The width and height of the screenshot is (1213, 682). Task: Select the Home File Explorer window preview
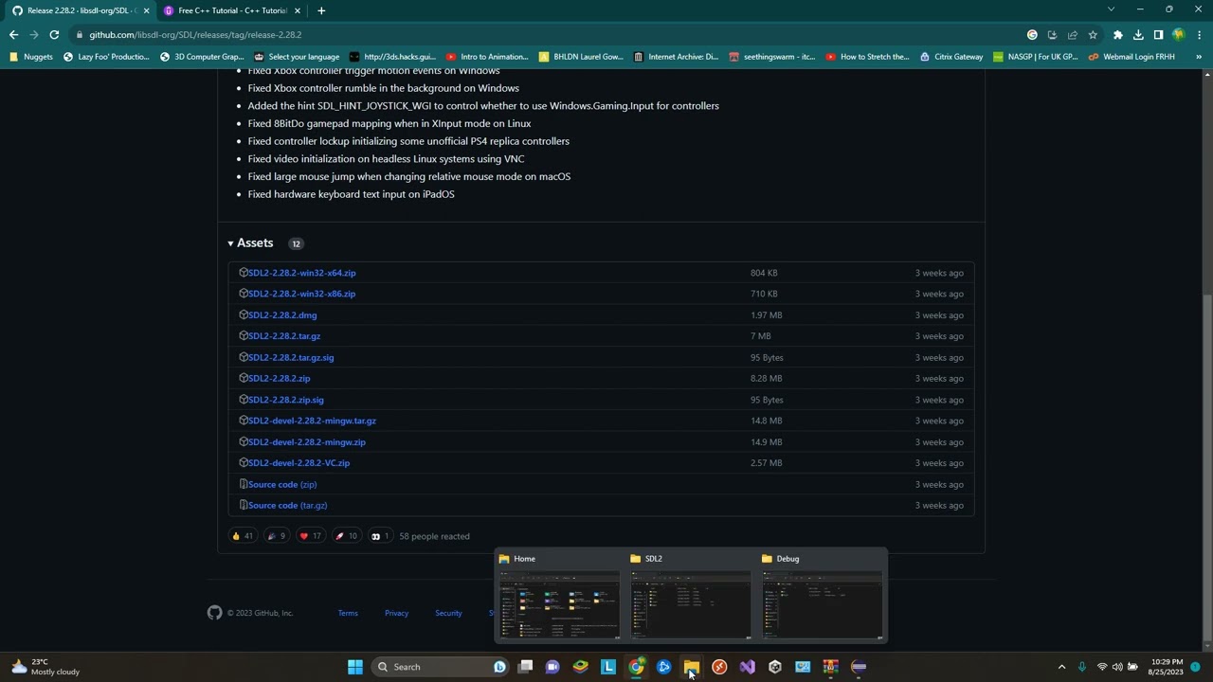tap(559, 595)
